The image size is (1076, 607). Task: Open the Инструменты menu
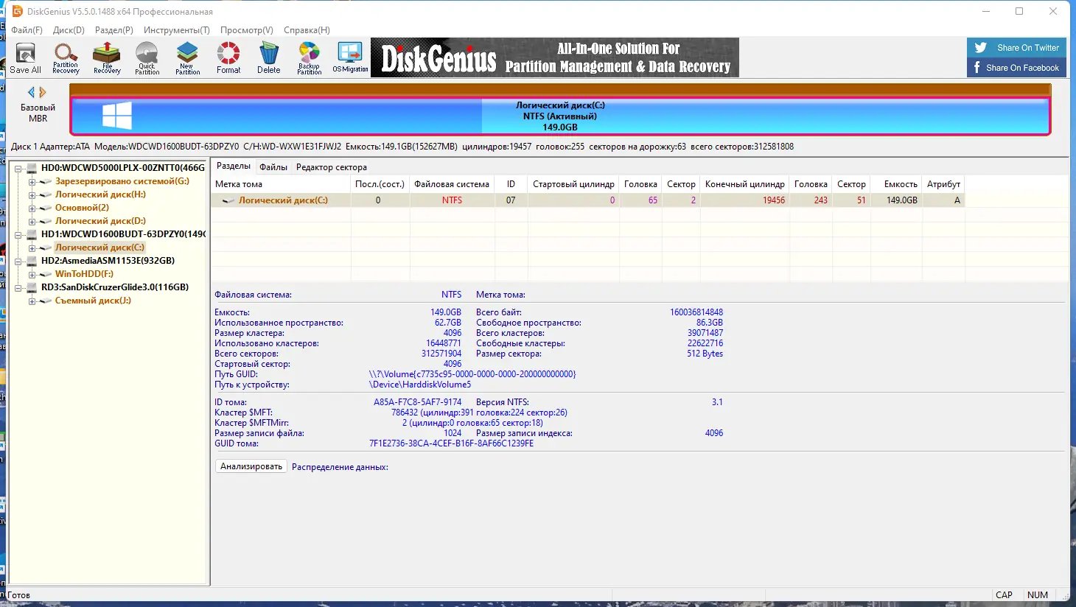tap(176, 30)
